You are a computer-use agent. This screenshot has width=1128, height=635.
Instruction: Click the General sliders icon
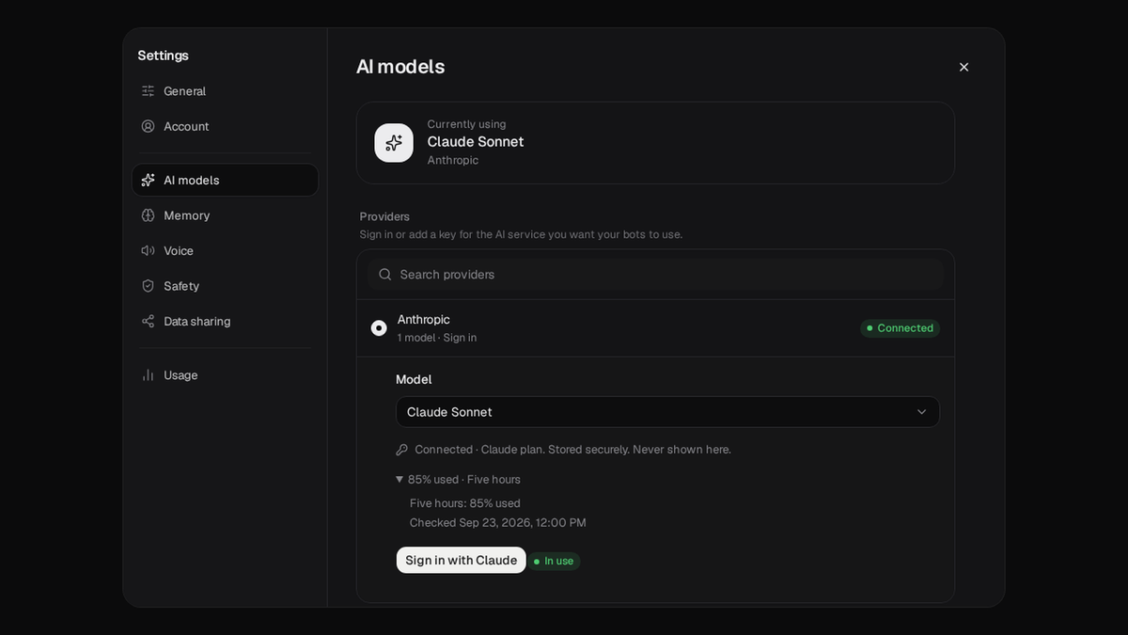click(x=148, y=91)
